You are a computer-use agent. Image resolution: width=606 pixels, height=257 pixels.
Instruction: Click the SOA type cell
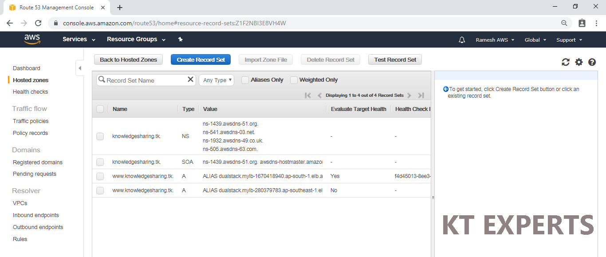point(188,162)
